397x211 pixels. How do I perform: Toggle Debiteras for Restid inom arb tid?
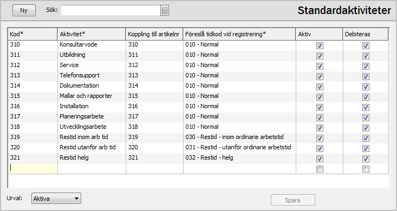click(366, 138)
